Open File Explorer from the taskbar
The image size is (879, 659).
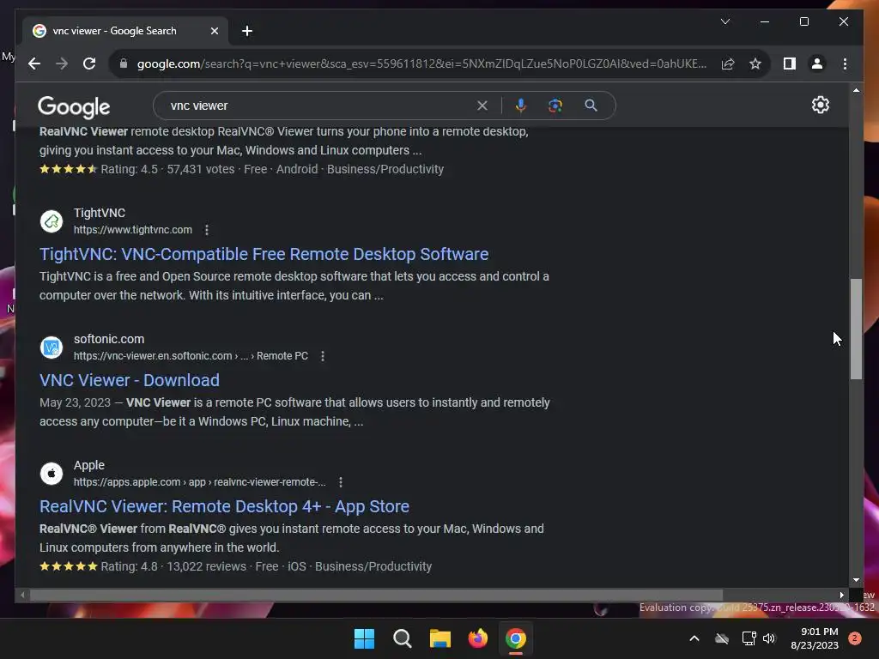click(440, 638)
